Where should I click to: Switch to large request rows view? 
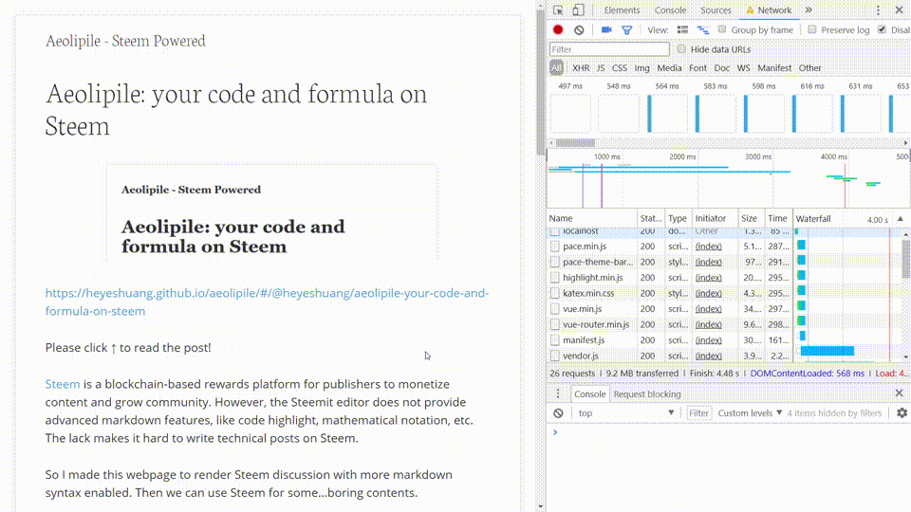point(682,29)
